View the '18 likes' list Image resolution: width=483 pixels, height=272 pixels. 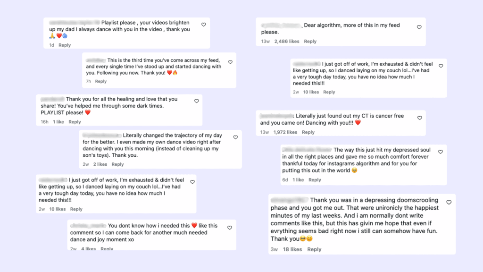[292, 249]
